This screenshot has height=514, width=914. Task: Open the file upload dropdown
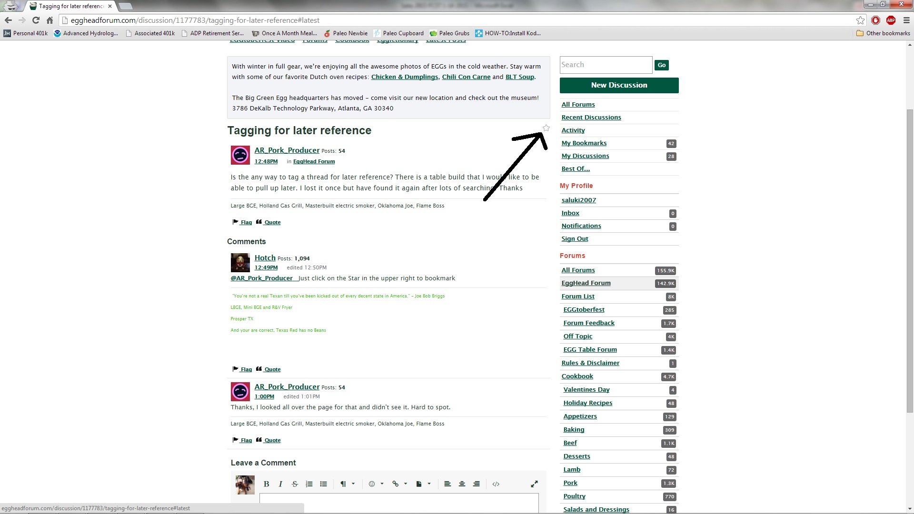423,484
